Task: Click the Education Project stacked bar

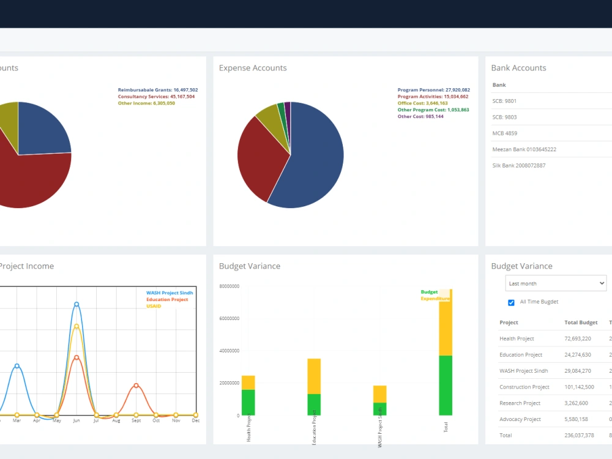Action: [x=314, y=387]
